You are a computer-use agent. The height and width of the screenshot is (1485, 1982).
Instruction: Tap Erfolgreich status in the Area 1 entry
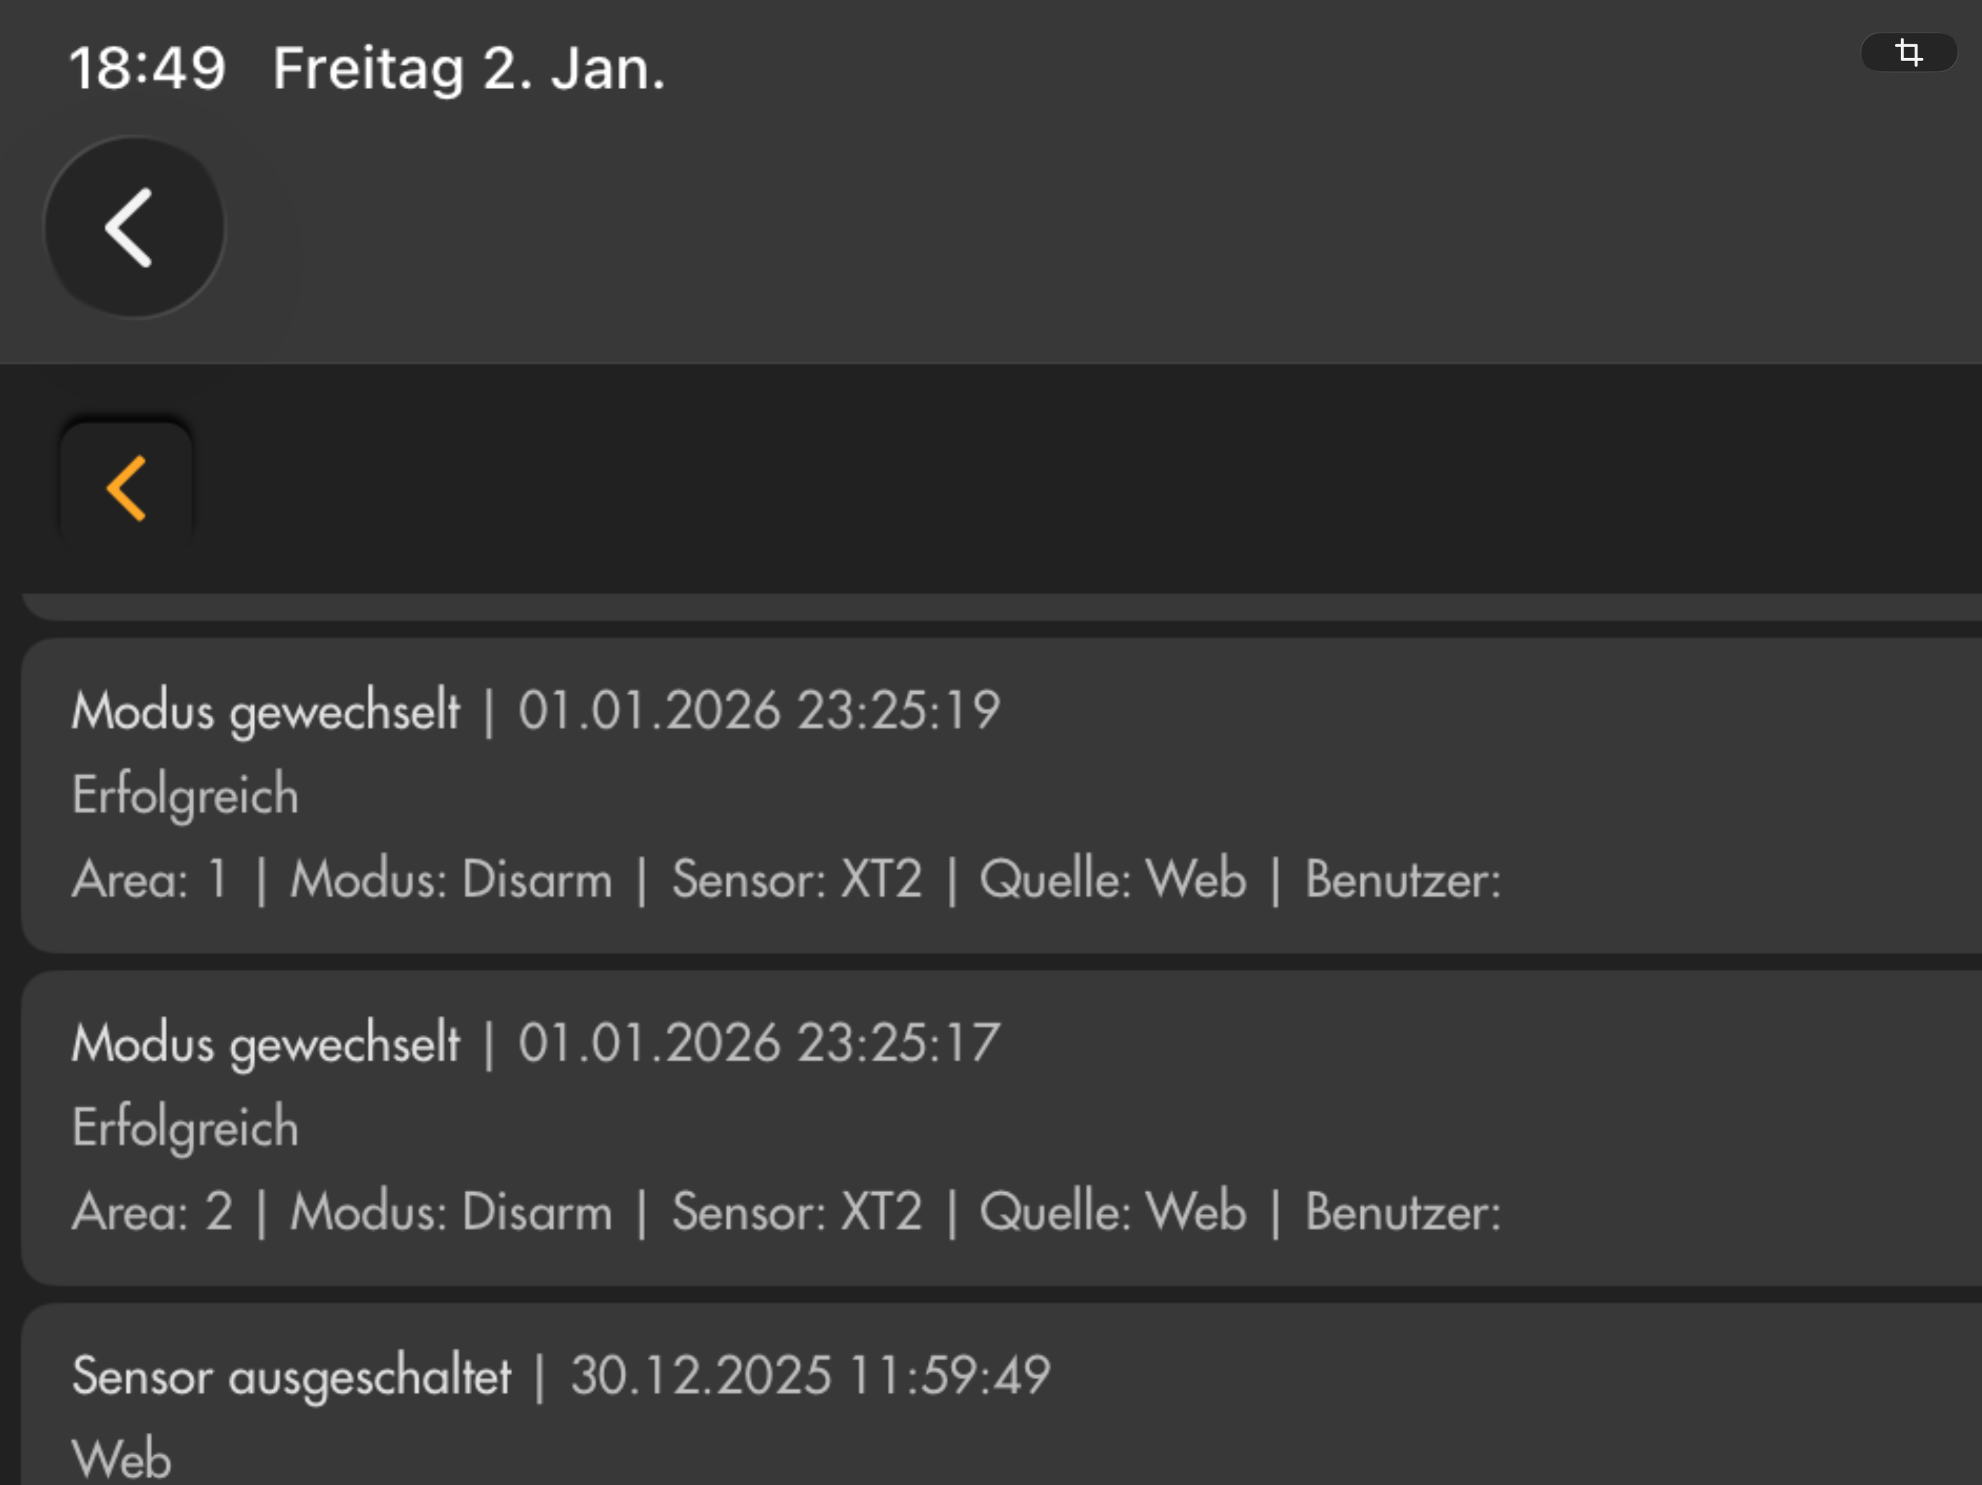[x=184, y=795]
